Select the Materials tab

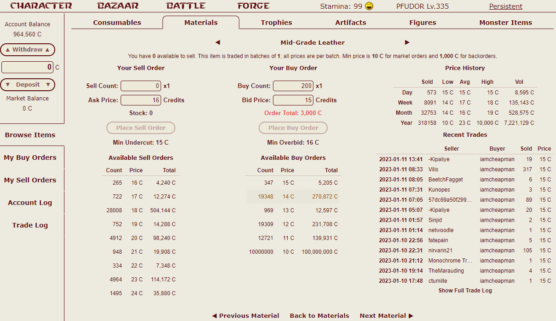coord(201,22)
